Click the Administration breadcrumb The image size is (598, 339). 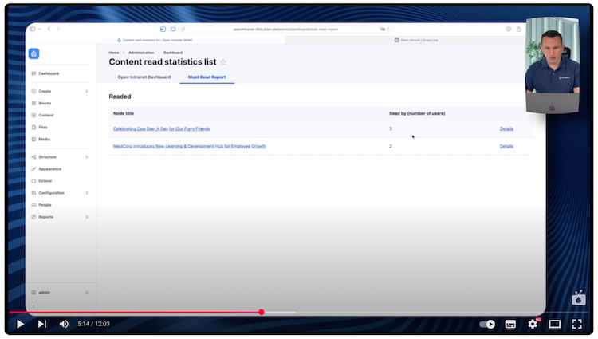coord(141,53)
